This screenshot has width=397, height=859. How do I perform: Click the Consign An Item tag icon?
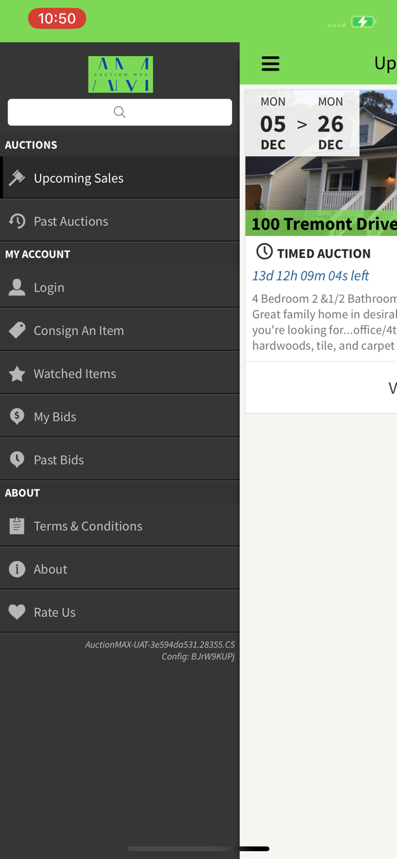pyautogui.click(x=17, y=330)
